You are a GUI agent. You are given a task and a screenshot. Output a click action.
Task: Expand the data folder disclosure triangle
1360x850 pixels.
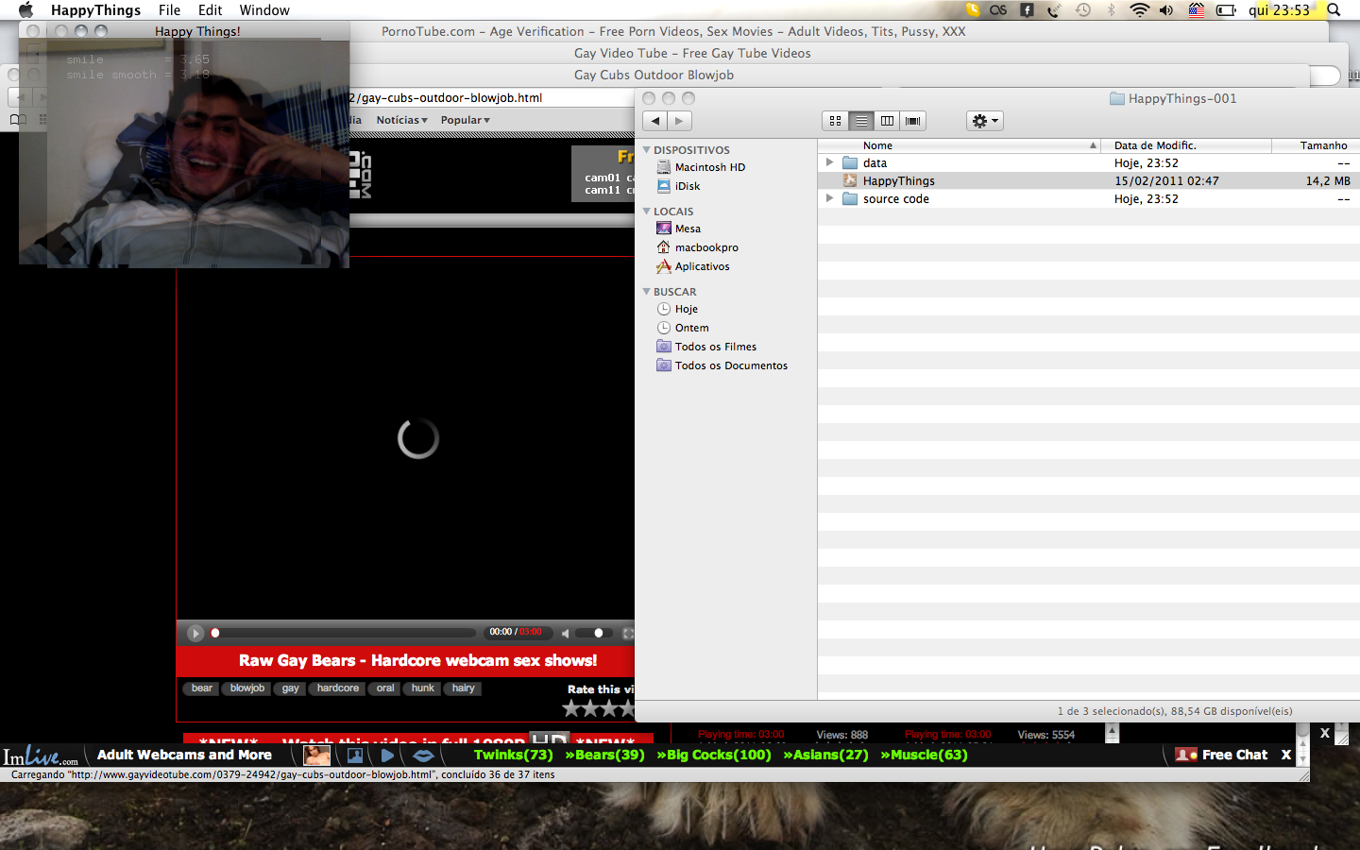pyautogui.click(x=829, y=162)
